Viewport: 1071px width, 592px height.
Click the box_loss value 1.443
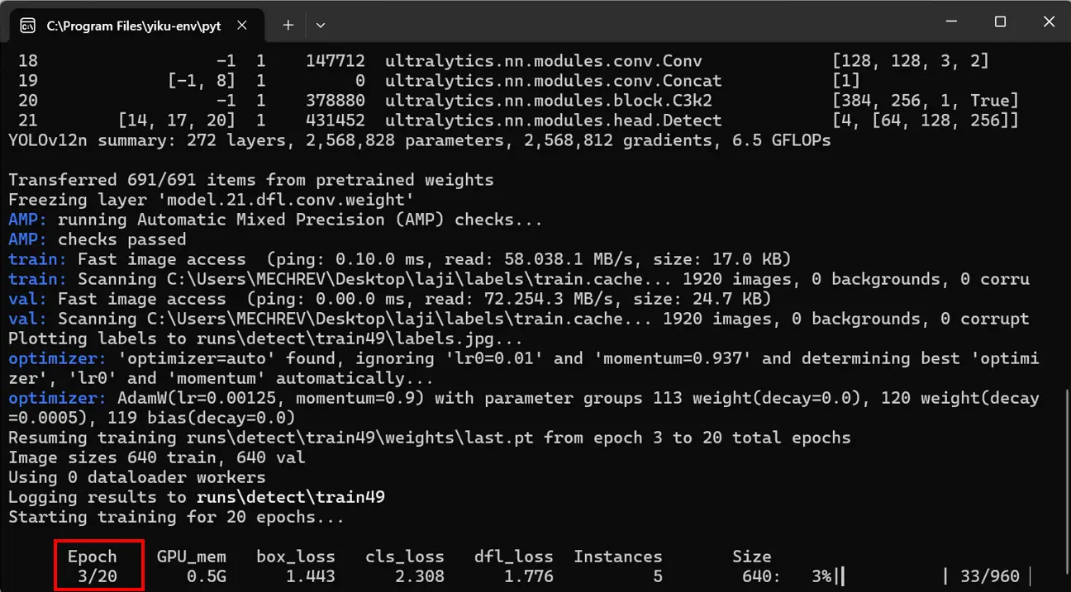(x=311, y=576)
